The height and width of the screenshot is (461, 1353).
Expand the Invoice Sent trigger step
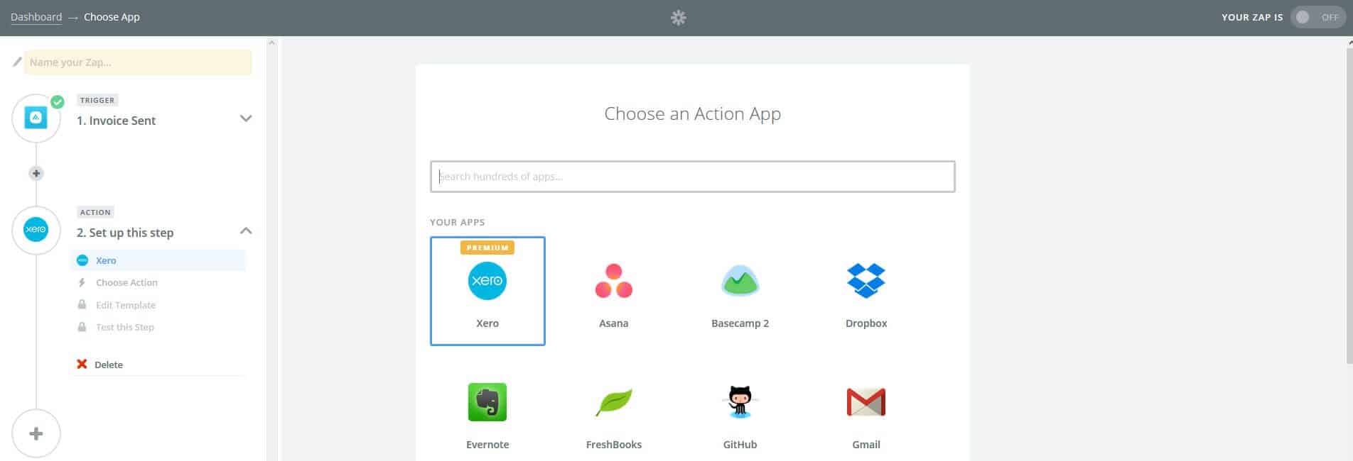246,118
